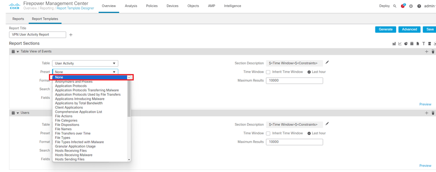436x172 pixels.
Task: Open notifications red alert icon
Action: pos(403,6)
